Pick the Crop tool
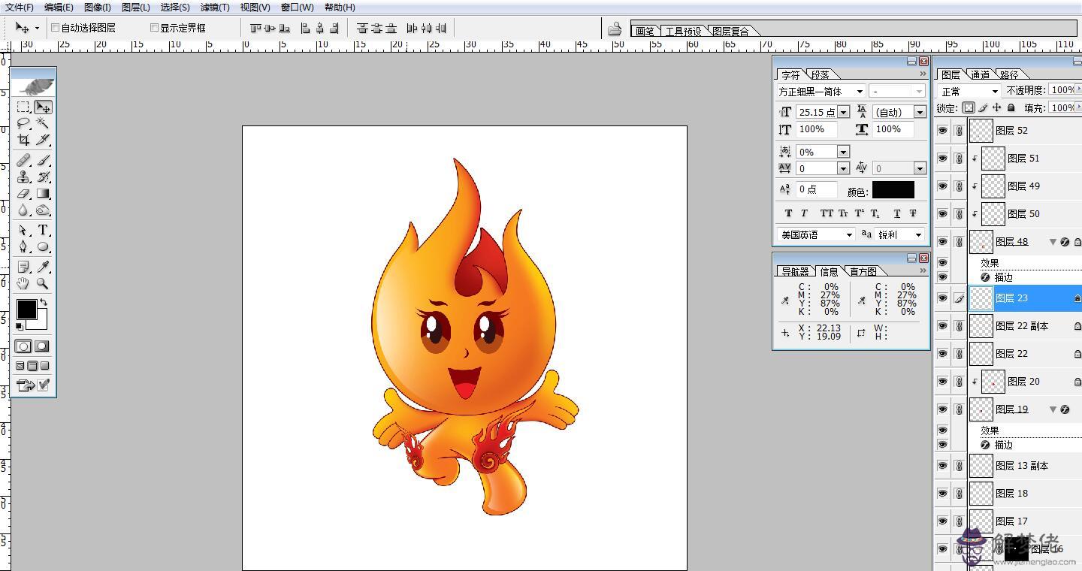This screenshot has height=571, width=1082. (23, 140)
